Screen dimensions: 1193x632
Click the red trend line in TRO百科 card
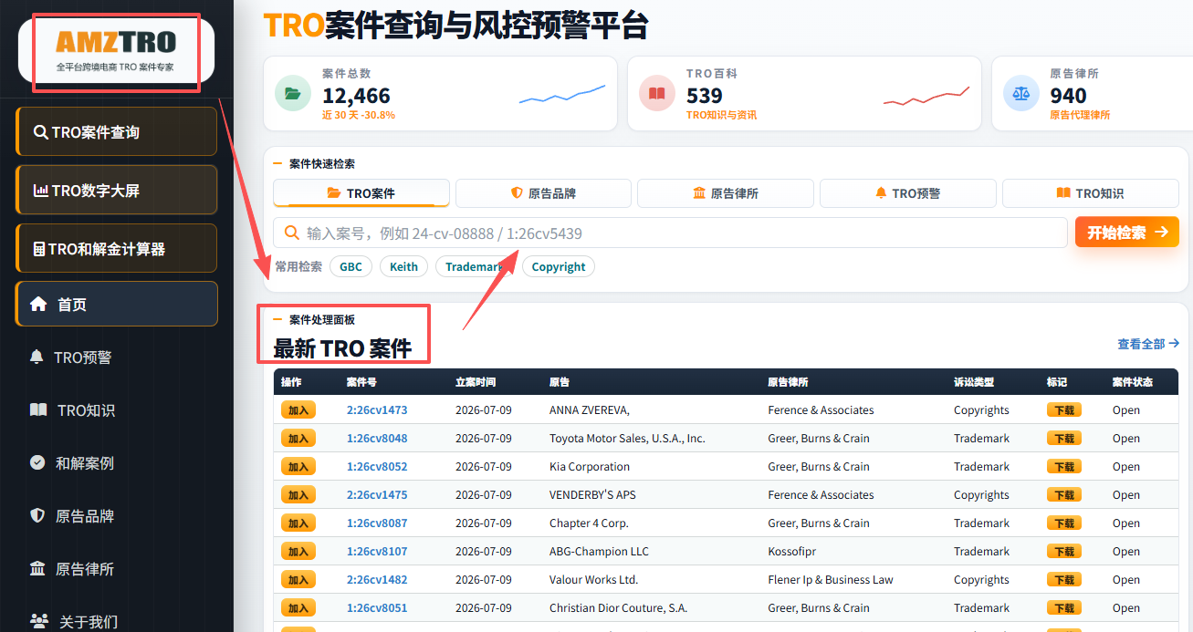point(926,96)
